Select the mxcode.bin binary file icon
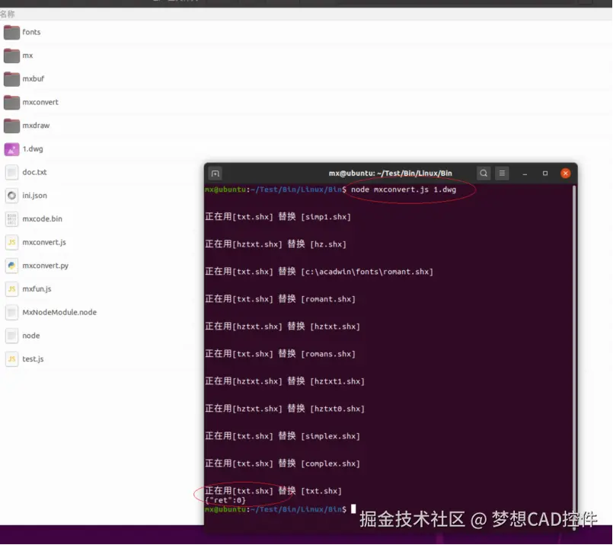613x545 pixels. pyautogui.click(x=11, y=218)
